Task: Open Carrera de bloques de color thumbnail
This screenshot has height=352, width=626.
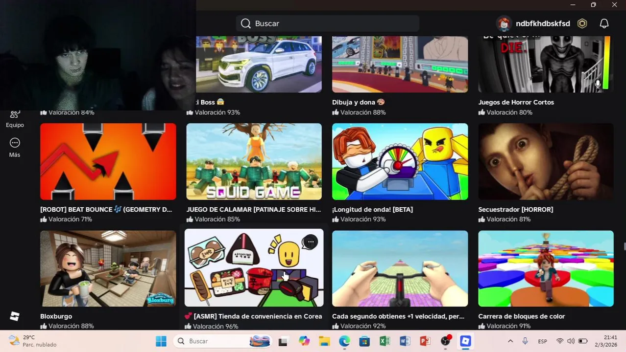Action: tap(546, 268)
